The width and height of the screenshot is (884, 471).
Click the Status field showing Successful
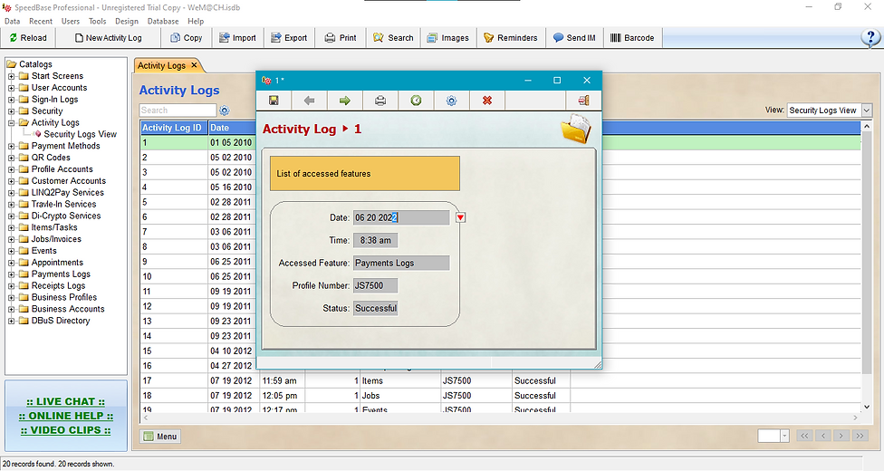tap(376, 309)
